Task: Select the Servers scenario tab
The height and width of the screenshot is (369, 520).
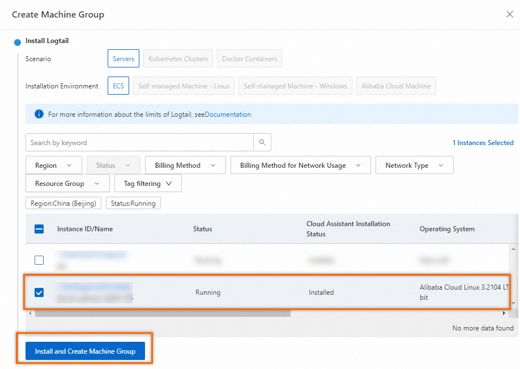Action: click(x=123, y=58)
